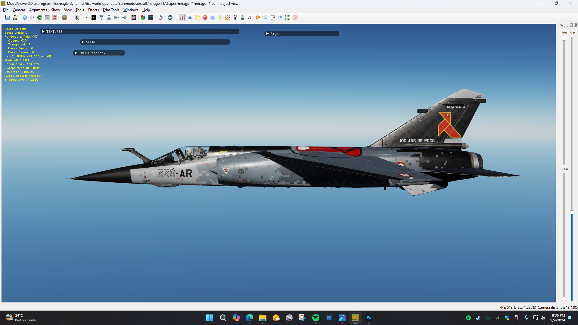578x325 pixels.
Task: Toggle the small blue cube icon
Action: (190, 17)
